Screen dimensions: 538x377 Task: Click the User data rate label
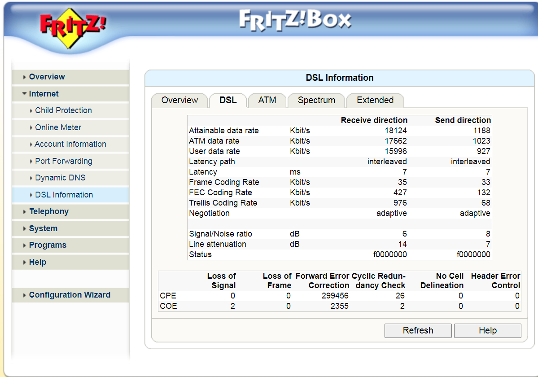214,151
